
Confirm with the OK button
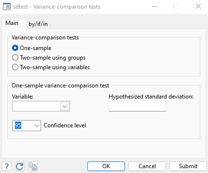106,166
